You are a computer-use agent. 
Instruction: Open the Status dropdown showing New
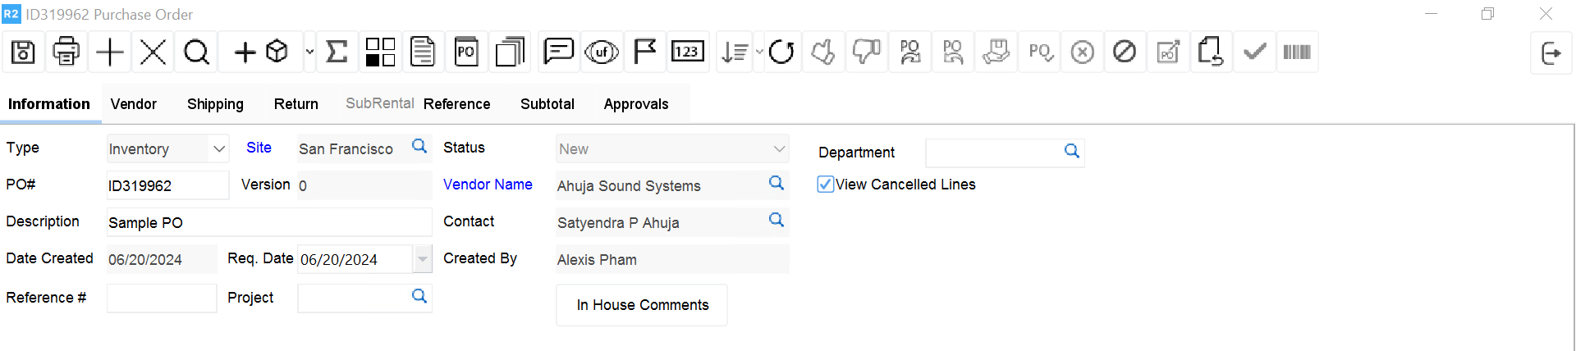[778, 149]
